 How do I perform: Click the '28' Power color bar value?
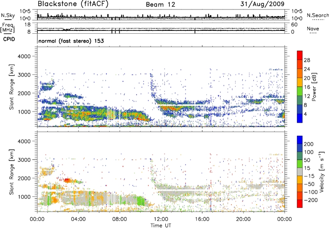[307, 60]
